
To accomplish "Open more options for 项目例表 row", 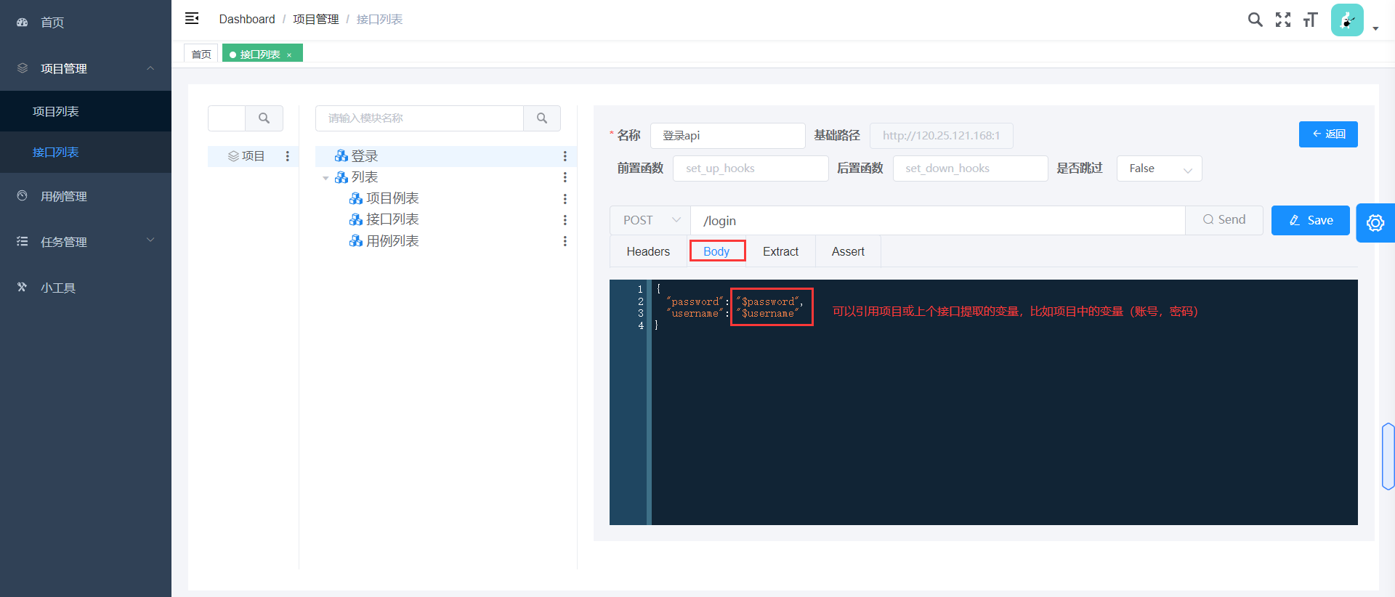I will [x=565, y=198].
